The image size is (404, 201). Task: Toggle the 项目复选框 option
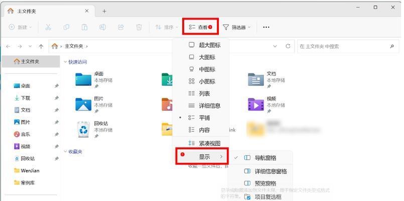pos(260,197)
